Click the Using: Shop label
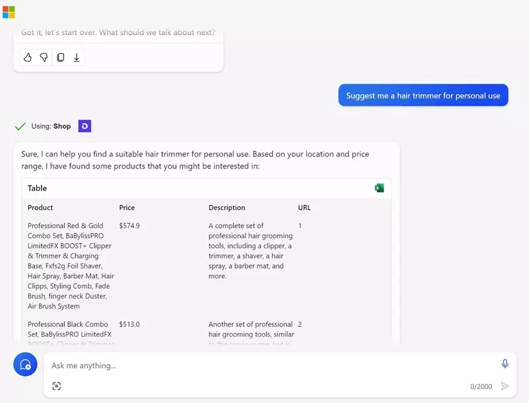The image size is (529, 403). point(51,126)
